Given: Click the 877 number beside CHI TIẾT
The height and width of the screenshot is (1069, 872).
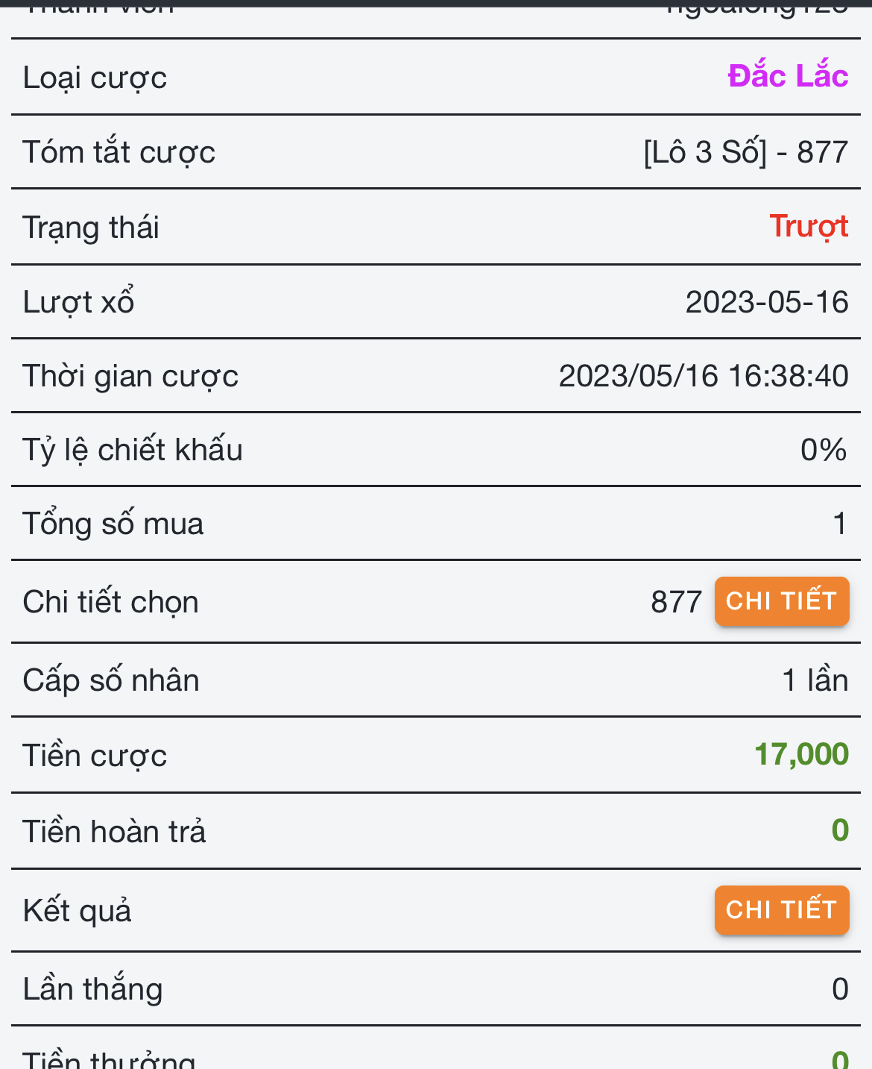Looking at the screenshot, I should 676,602.
